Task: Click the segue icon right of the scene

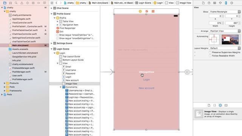Action: tap(187, 72)
